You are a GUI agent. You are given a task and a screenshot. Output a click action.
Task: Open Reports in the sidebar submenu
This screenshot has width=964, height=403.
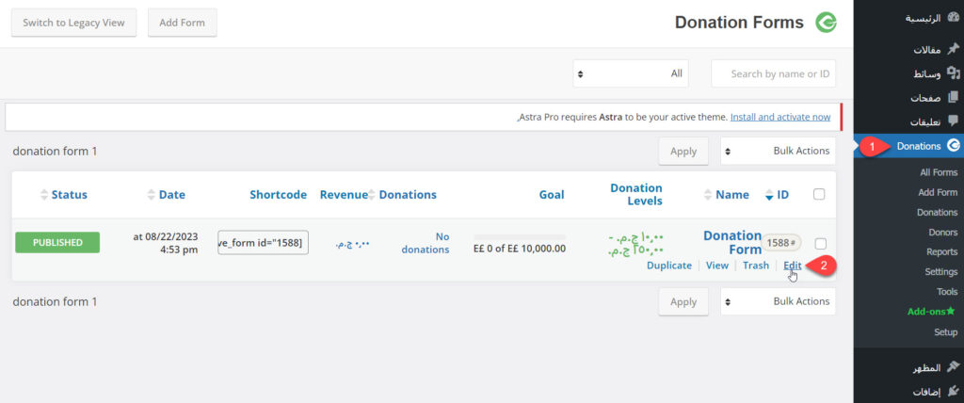[x=941, y=252]
